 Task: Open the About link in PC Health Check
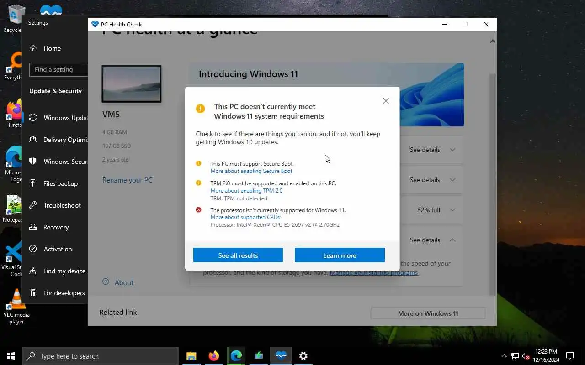pyautogui.click(x=124, y=282)
